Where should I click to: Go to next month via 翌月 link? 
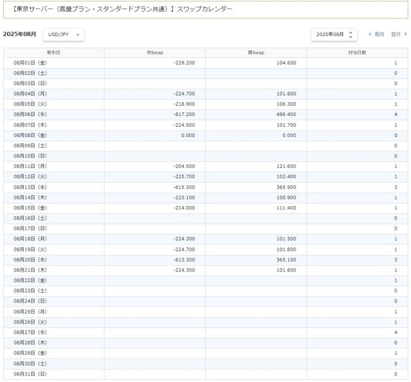[399, 34]
